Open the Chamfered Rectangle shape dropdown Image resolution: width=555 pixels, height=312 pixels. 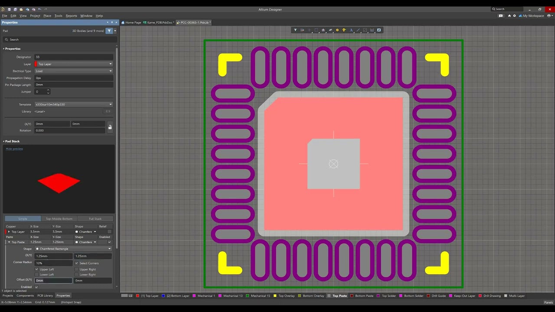tap(74, 249)
